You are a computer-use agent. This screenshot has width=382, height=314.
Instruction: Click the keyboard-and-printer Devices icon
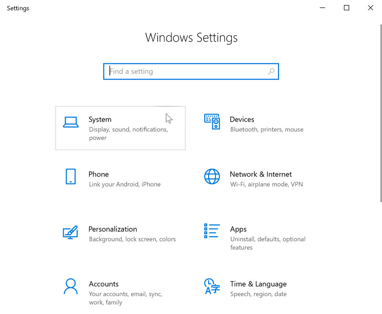click(212, 122)
